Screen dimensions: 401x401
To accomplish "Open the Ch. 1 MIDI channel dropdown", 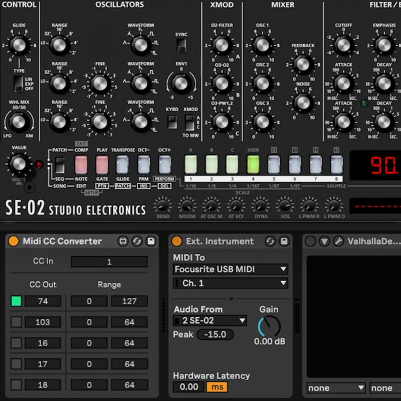I will pyautogui.click(x=230, y=283).
